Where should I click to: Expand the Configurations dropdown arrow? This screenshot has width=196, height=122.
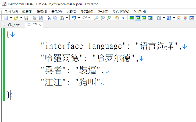pos(164,18)
